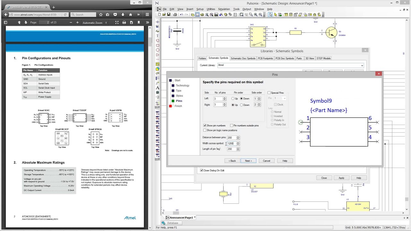Open the Firefox downloads arrow
The height and width of the screenshot is (231, 411).
click(x=123, y=14)
